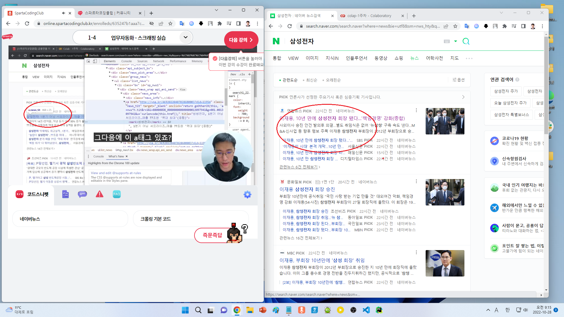Viewport: 564px width, 317px height.
Task: Expand lecture selector dropdown 1-4
Action: [x=185, y=37]
